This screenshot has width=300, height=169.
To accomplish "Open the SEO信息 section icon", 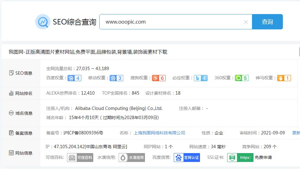I will (x=11, y=73).
